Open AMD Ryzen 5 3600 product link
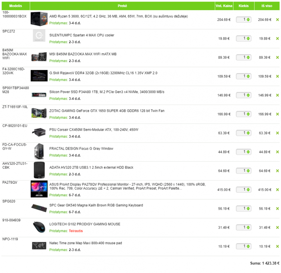The width and height of the screenshot is (281, 273). 118,16
